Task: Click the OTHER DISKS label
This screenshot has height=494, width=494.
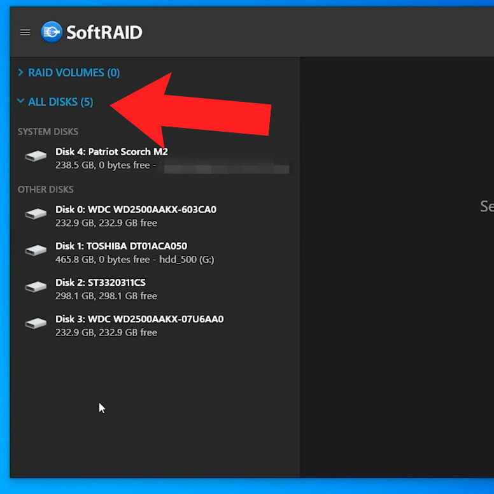Action: [x=46, y=190]
